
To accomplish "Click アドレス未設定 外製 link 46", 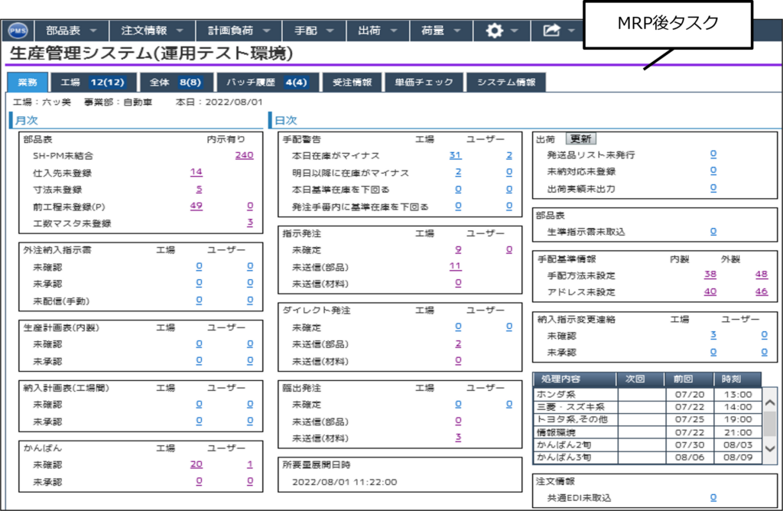I will point(762,291).
